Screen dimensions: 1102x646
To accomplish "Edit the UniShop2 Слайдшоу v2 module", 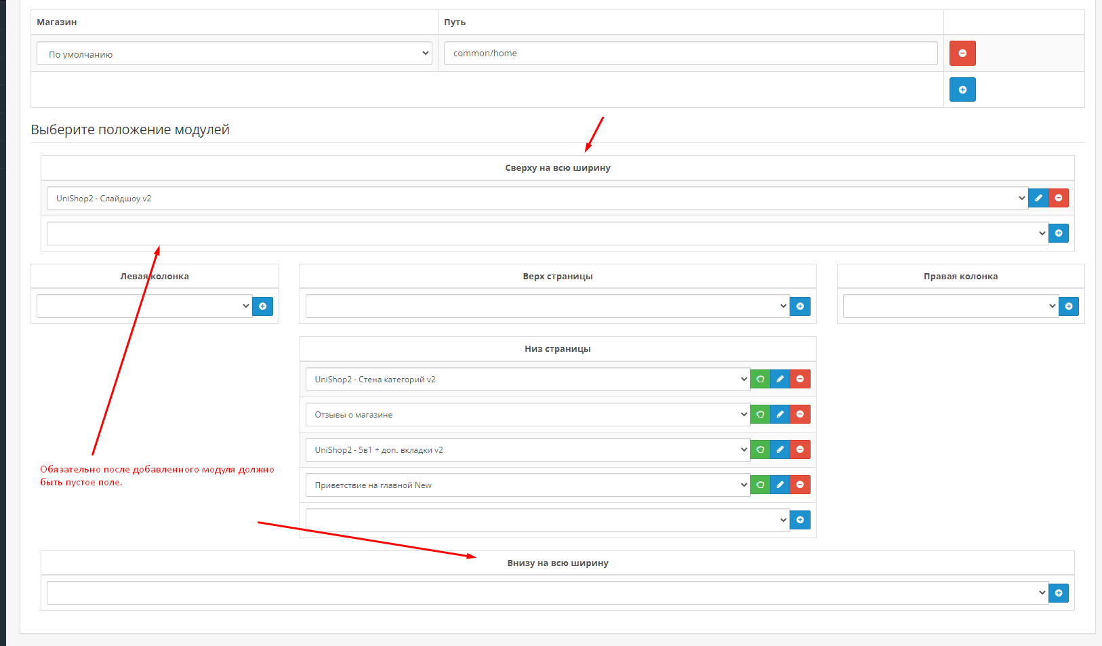I will pyautogui.click(x=1038, y=198).
